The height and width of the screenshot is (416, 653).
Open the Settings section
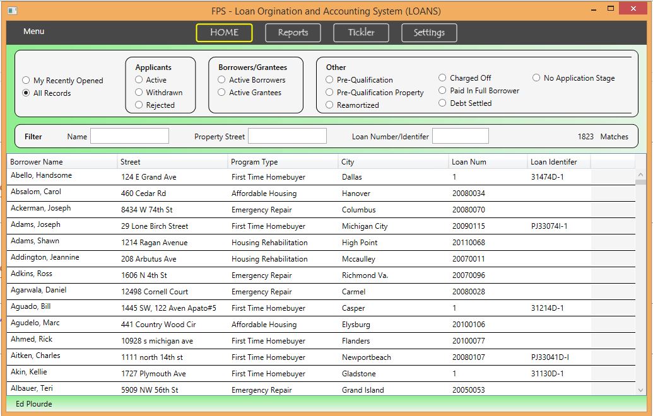pos(429,33)
